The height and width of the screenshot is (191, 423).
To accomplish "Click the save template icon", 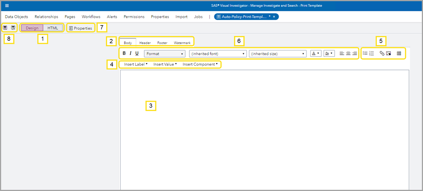I will 5,28.
